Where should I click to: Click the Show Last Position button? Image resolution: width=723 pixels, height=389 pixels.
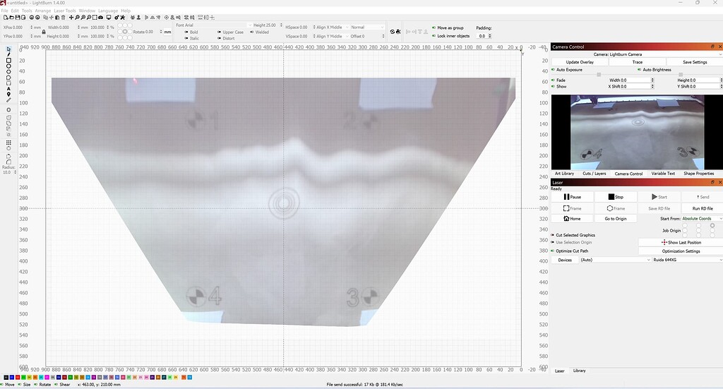[x=681, y=242]
